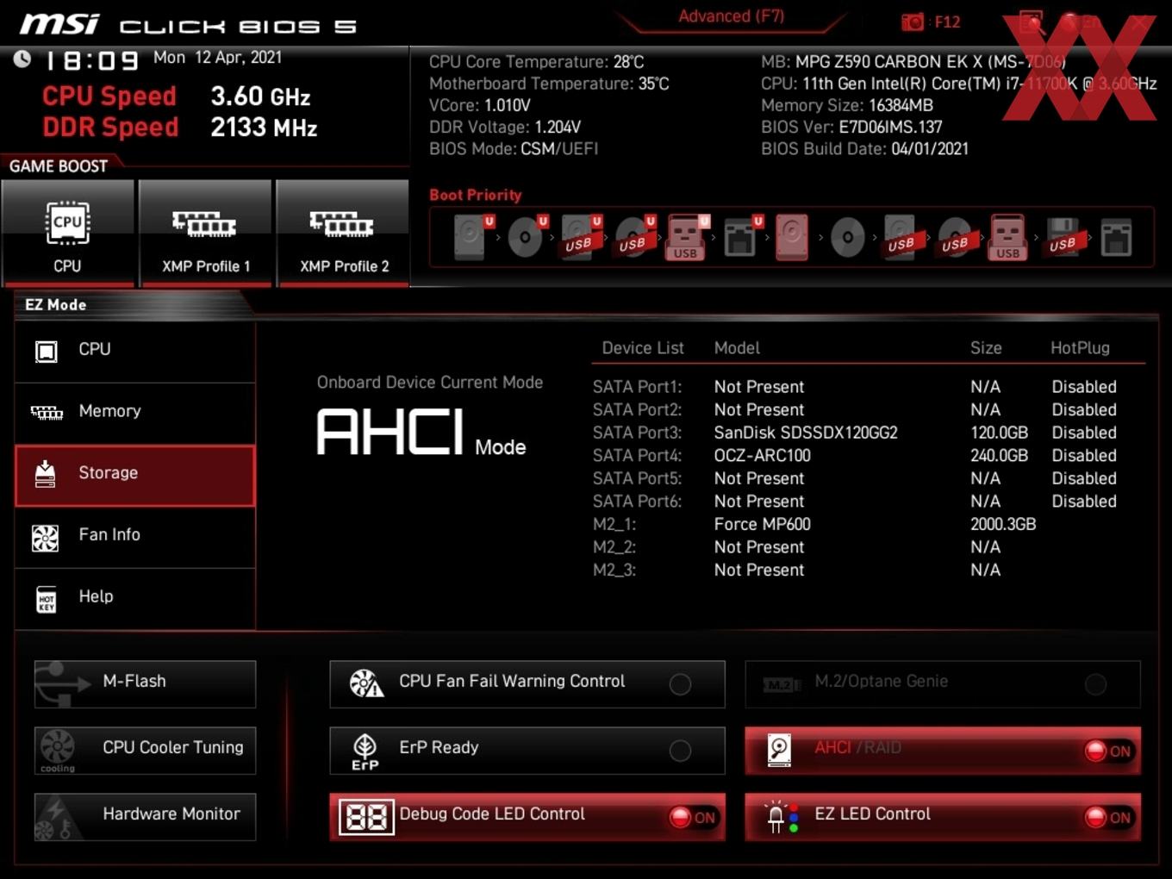Take a screenshot with the F12 camera icon

(x=912, y=22)
